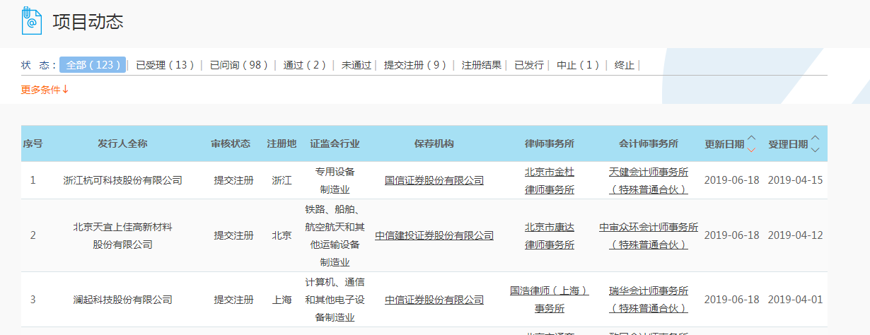Filter by 已受理 (13) status
Viewport: 870px width, 335px height.
click(165, 65)
